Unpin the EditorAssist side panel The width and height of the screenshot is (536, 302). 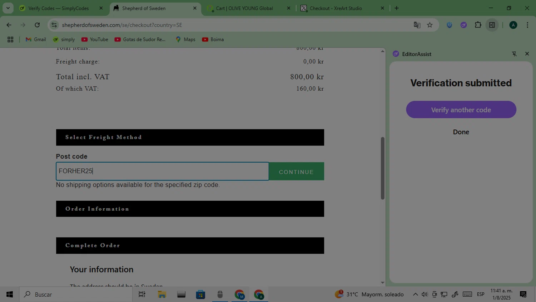514,54
